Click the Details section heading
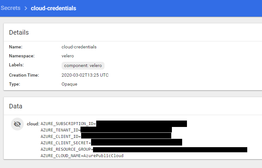Image resolution: width=262 pixels, height=168 pixels. pyautogui.click(x=19, y=32)
